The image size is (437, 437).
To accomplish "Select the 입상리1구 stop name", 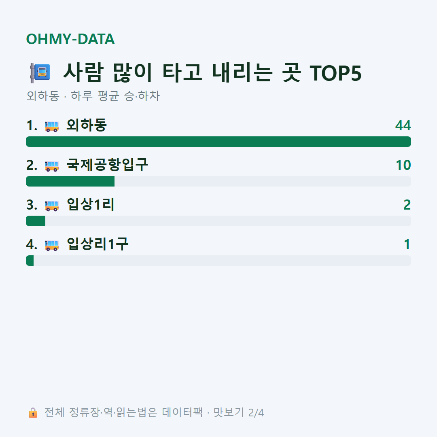I will pos(98,244).
